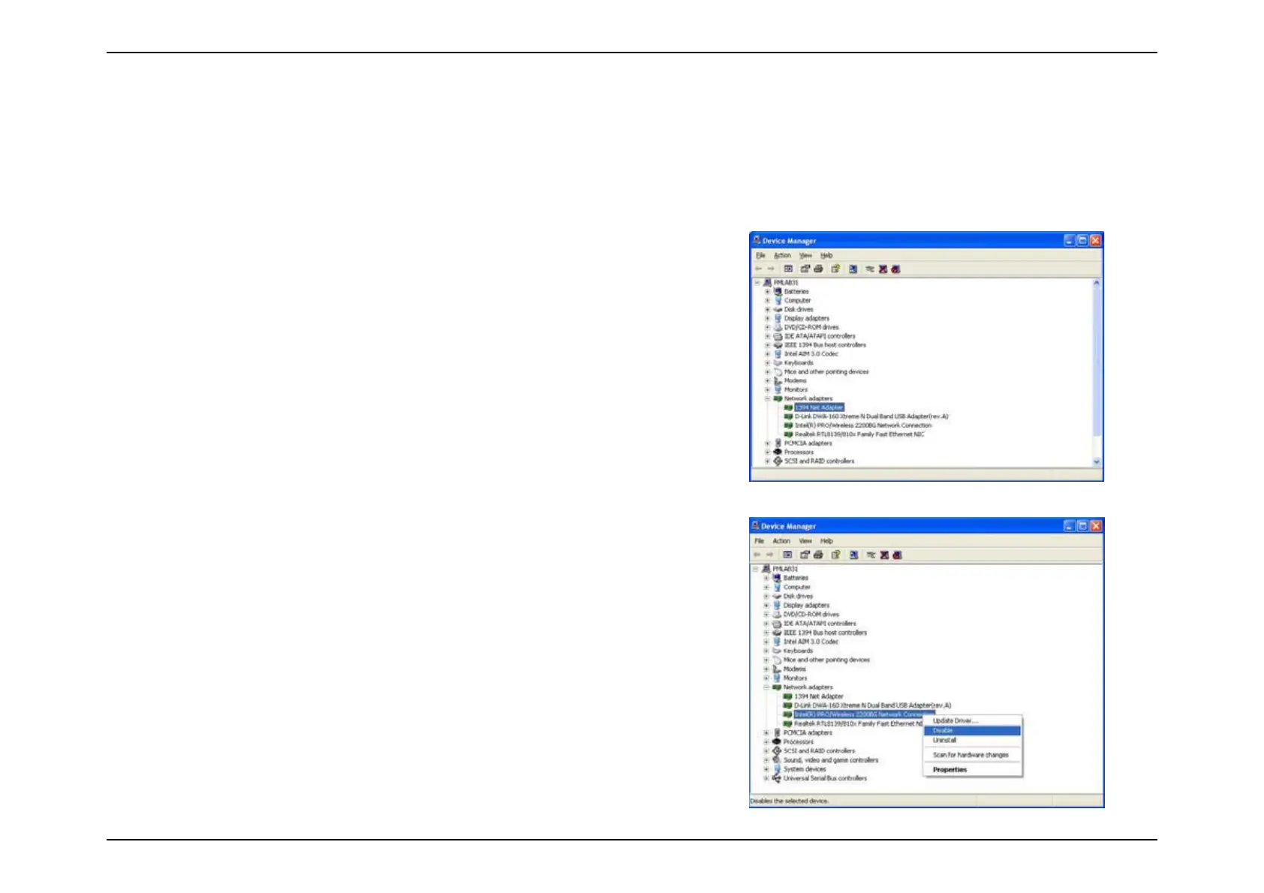Choose Disable from the context menu
Screen dimensions: 1264x893
tap(972, 730)
